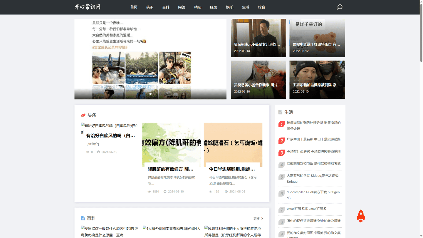Open 问答 in the top navigation
The image size is (423, 238).
(182, 7)
